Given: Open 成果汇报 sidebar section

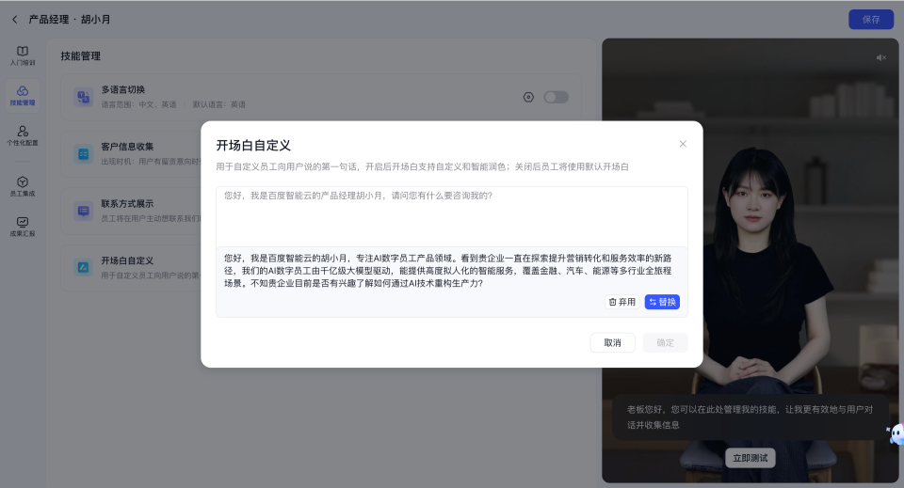Looking at the screenshot, I should point(23,227).
